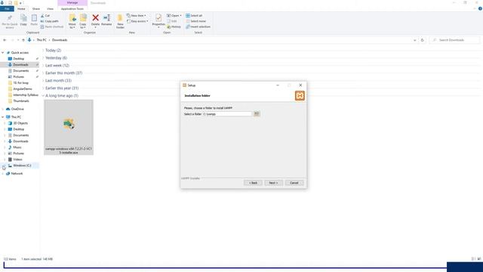Screen dimensions: 483x272
Task: Click Select all in the ribbon
Action: (194, 15)
